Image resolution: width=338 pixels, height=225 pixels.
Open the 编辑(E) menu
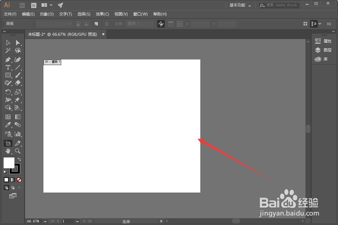tap(28, 14)
